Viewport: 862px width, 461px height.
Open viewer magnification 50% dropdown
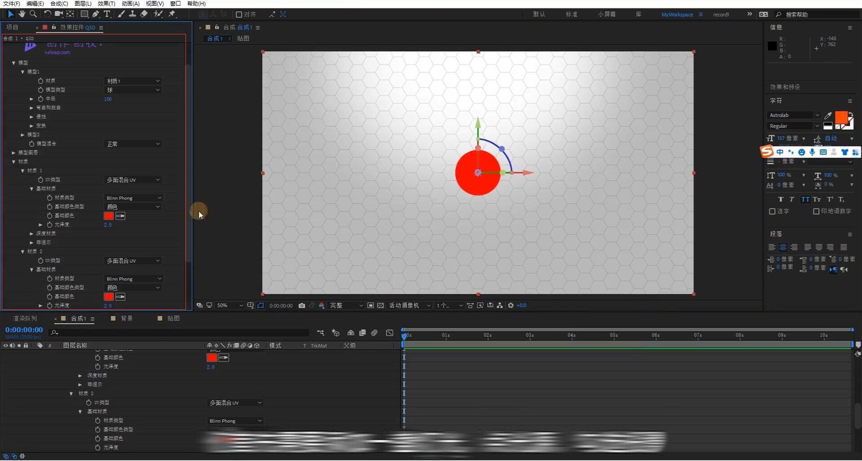tap(230, 306)
